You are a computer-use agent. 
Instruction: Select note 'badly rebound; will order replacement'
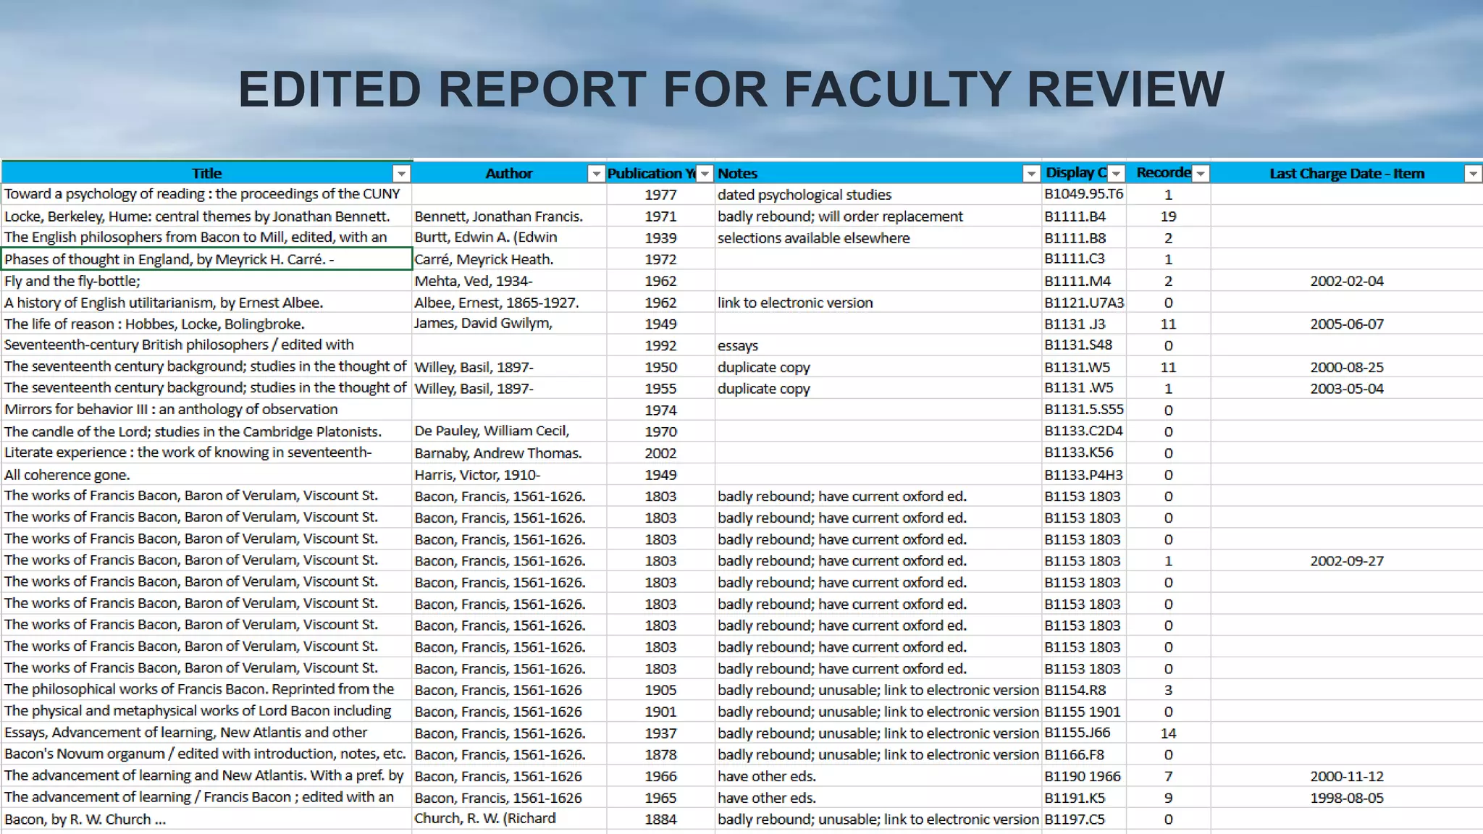click(878, 216)
